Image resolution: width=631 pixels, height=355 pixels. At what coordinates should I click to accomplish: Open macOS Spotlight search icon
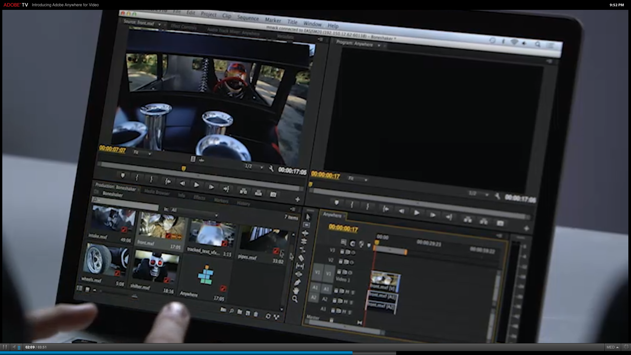click(x=538, y=44)
